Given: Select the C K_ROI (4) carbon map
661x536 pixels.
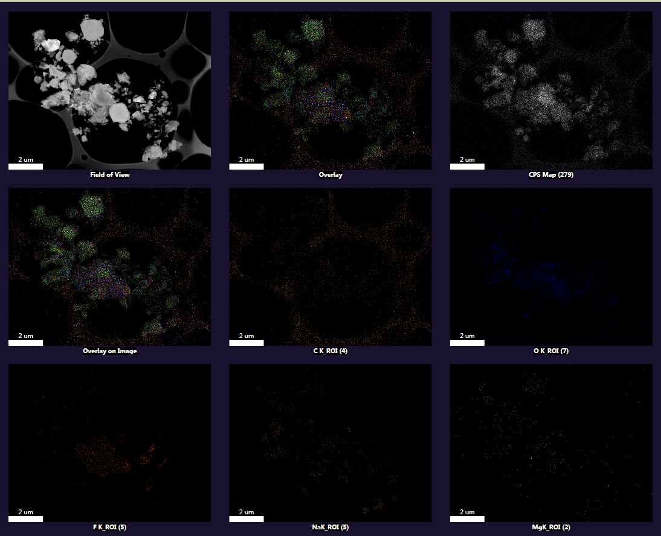Looking at the screenshot, I should (x=330, y=267).
